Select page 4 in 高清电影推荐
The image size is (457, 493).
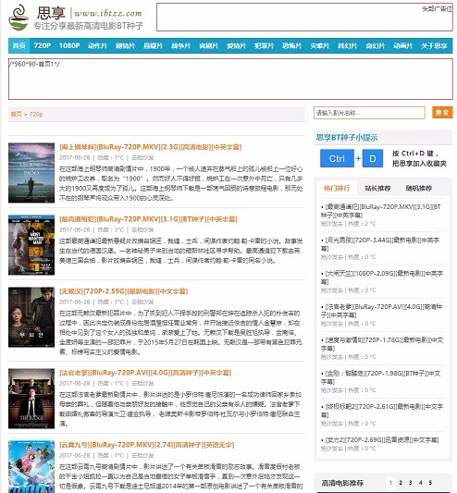(421, 482)
